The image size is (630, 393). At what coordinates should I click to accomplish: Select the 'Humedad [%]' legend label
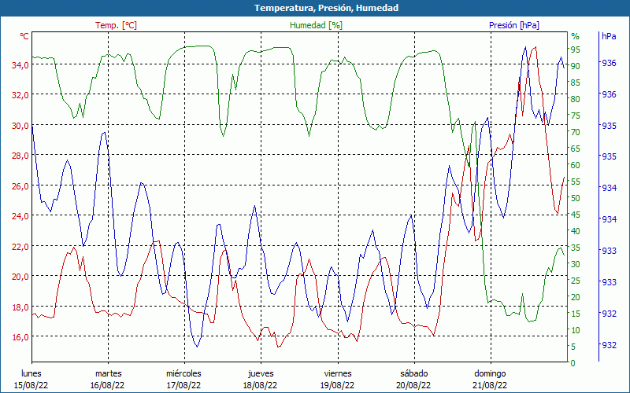[317, 25]
